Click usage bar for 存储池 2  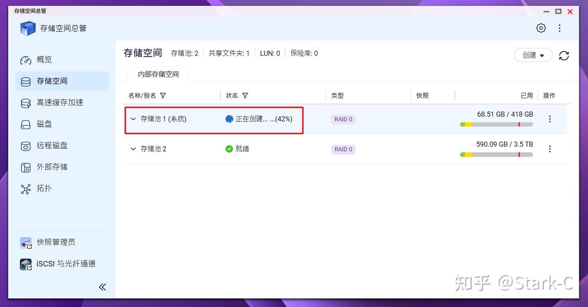tap(497, 155)
